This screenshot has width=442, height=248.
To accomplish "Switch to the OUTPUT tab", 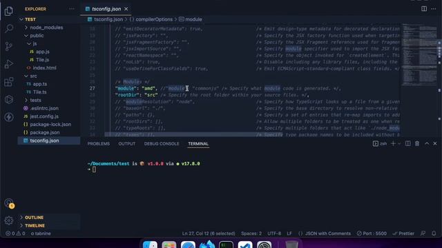I will [x=126, y=144].
